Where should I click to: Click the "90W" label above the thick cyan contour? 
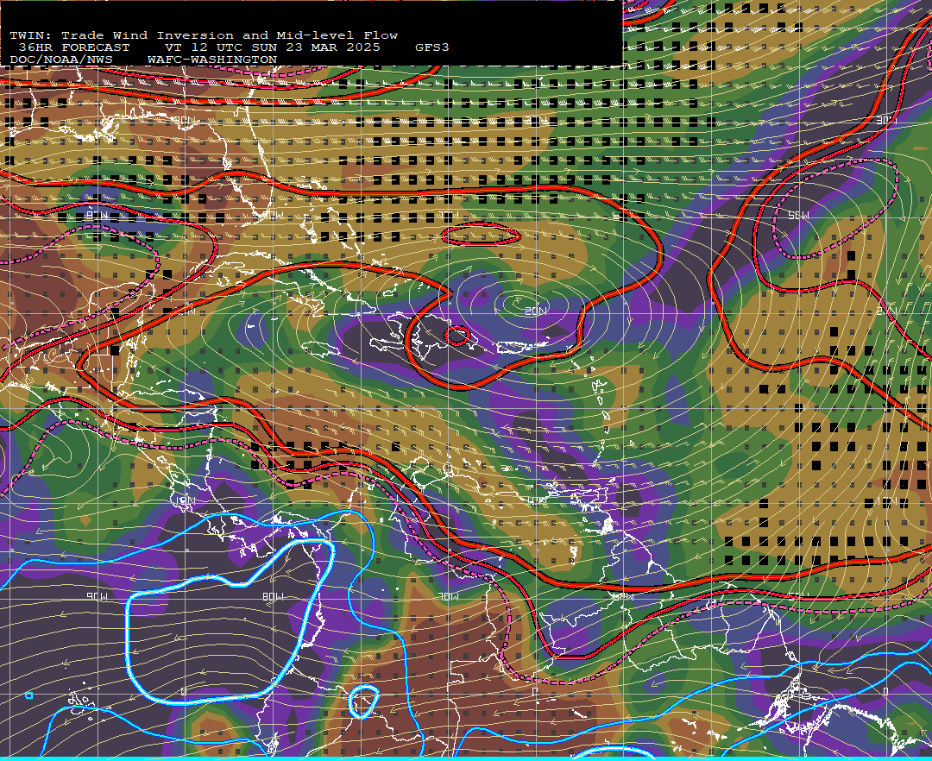[x=97, y=596]
